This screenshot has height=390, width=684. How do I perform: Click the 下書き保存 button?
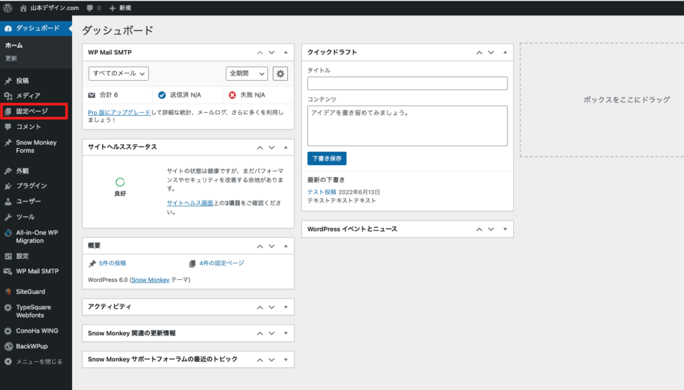(x=327, y=158)
